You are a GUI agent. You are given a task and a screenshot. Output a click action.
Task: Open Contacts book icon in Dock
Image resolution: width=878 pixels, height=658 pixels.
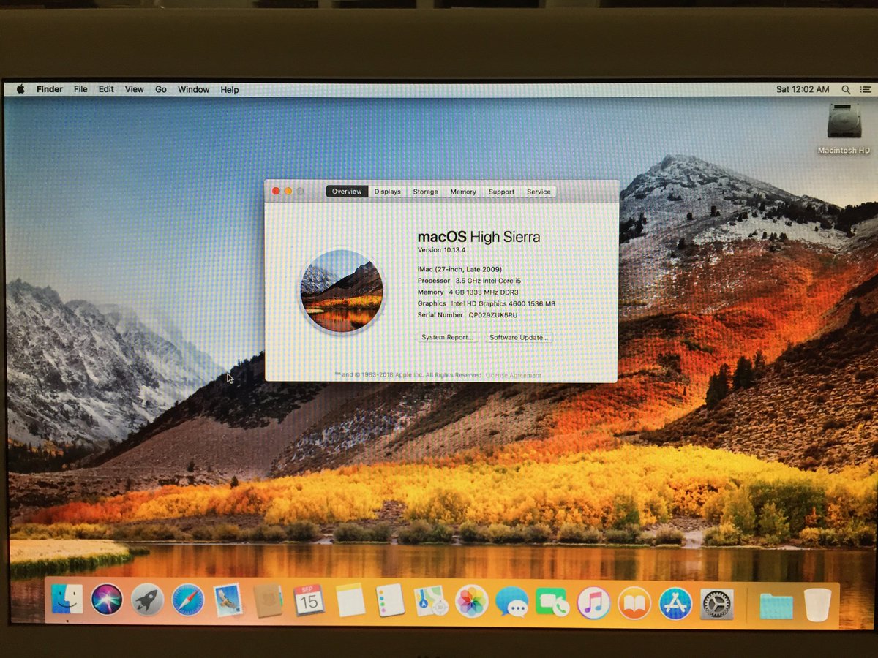click(269, 601)
